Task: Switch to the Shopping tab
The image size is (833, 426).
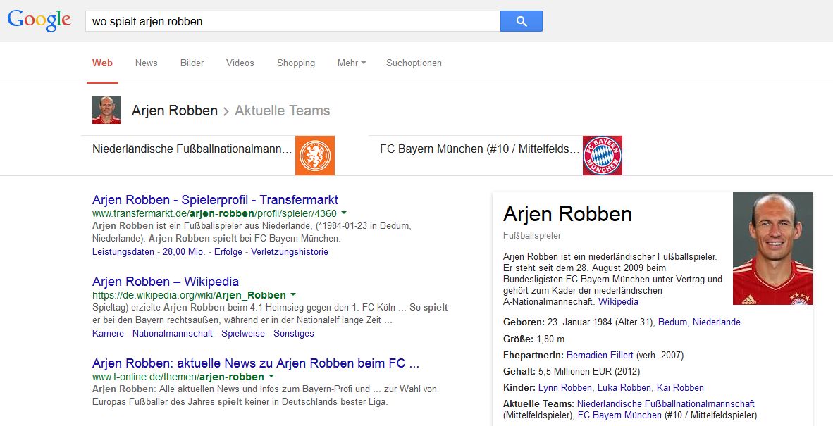Action: coord(296,63)
